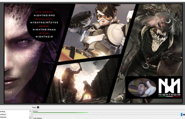Mute the Mic/Aux speaker icon
185x119 pixels.
pos(184,114)
